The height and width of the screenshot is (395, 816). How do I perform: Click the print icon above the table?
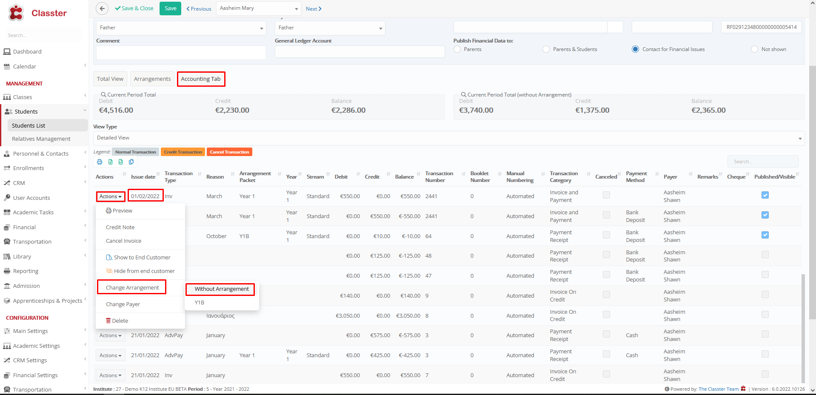[x=100, y=162]
